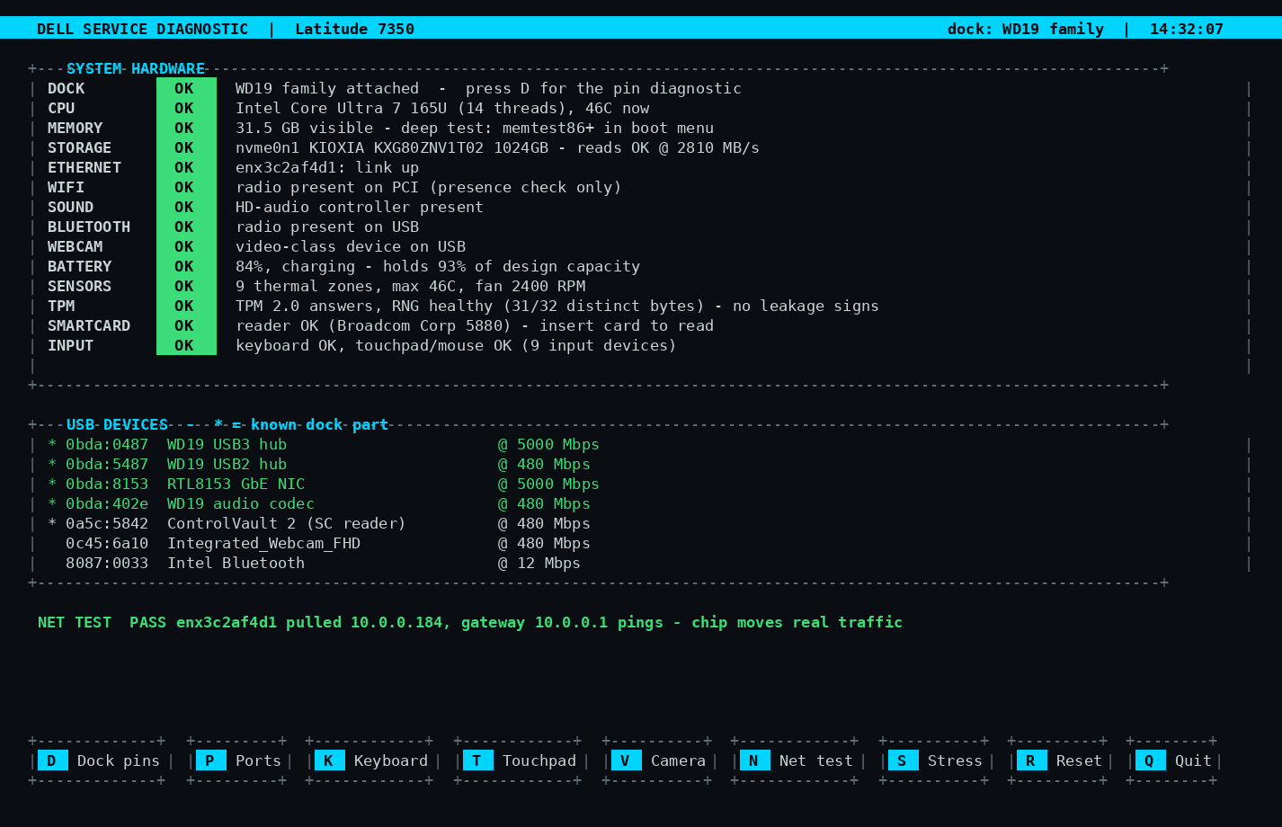Select the '84%, charging' battery description

coord(438,266)
